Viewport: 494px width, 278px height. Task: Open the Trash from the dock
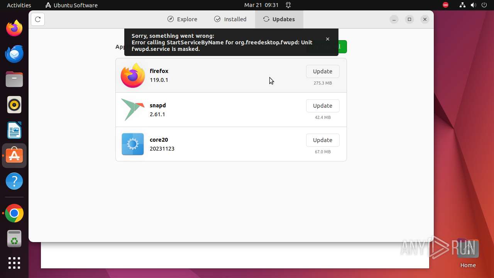pyautogui.click(x=14, y=239)
